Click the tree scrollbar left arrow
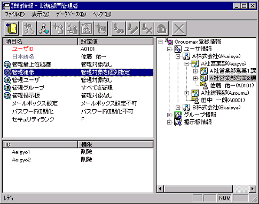 click(160, 189)
